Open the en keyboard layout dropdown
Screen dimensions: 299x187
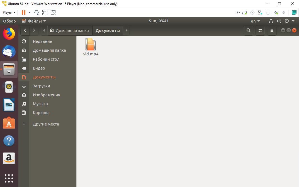point(255,21)
